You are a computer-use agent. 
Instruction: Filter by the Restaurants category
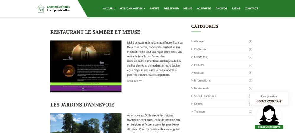[202, 88]
